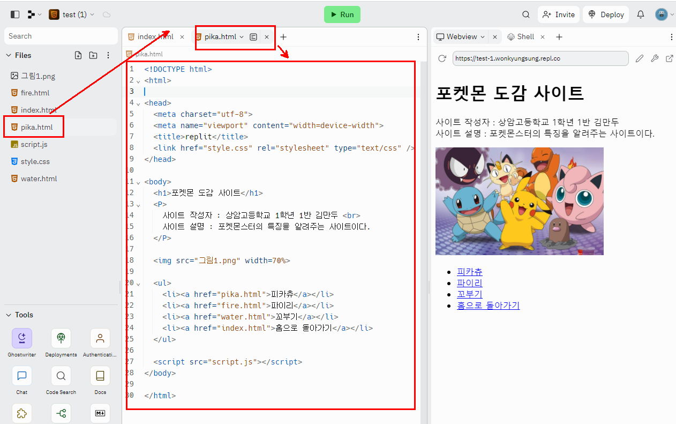This screenshot has width=676, height=424.
Task: Click the pika.html tab format icon
Action: click(x=254, y=37)
